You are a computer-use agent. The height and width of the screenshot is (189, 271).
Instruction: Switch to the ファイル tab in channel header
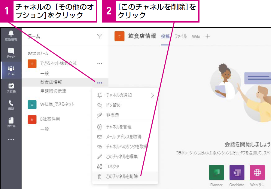point(181,36)
